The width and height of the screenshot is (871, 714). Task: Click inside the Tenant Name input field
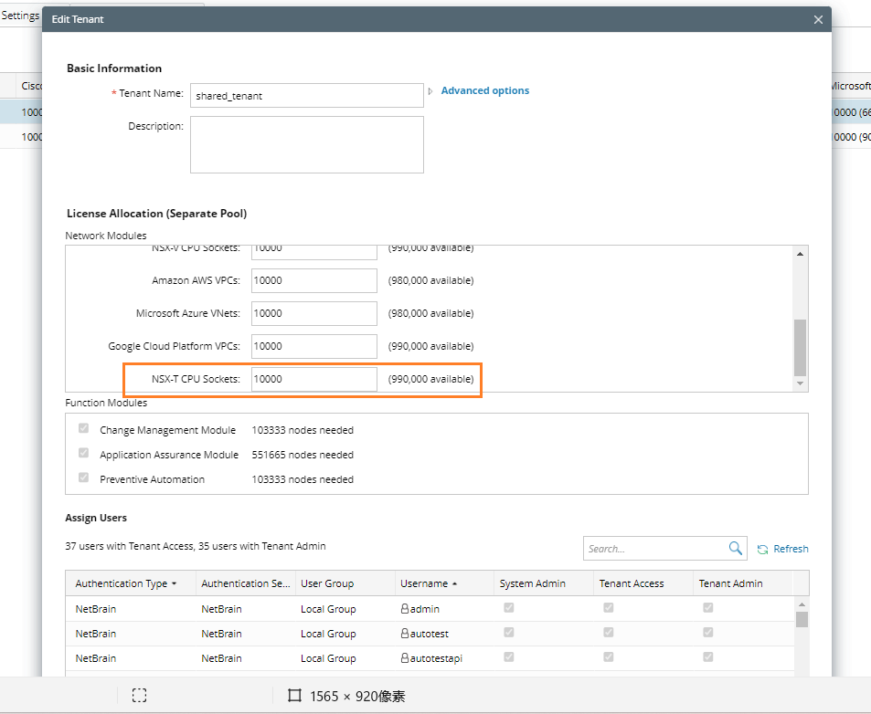click(306, 95)
